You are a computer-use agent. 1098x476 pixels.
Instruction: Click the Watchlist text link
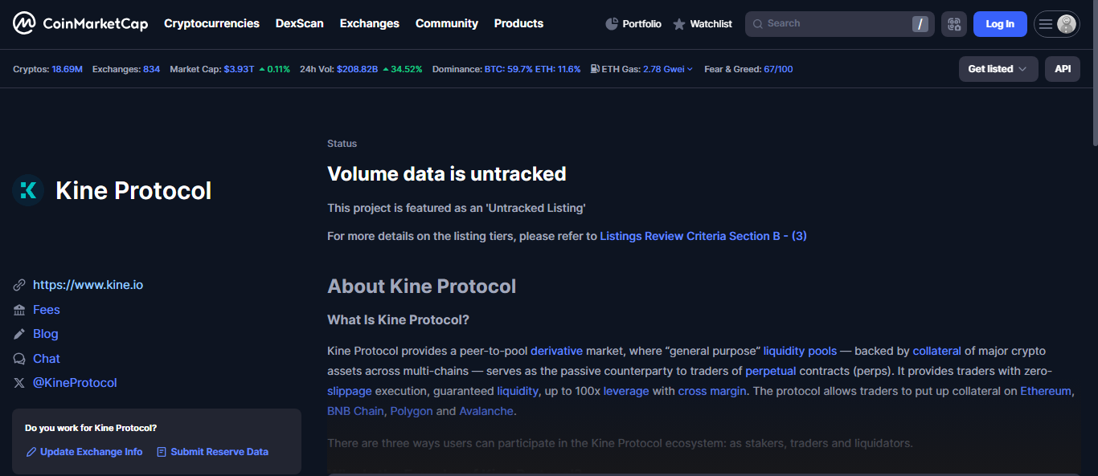click(711, 24)
